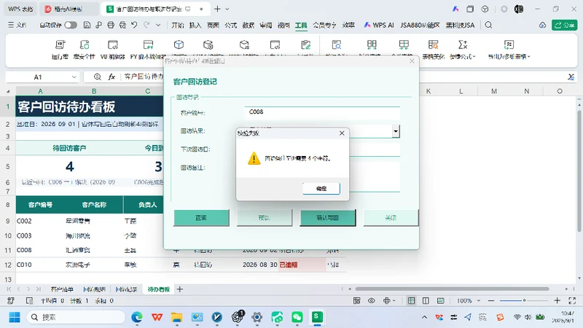
Task: Open the 待办看板 sheet tab
Action: click(159, 289)
